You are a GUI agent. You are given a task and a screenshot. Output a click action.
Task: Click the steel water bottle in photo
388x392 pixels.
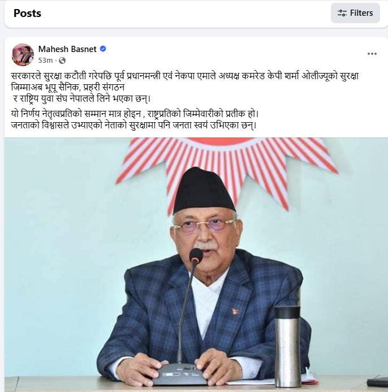(x=287, y=347)
